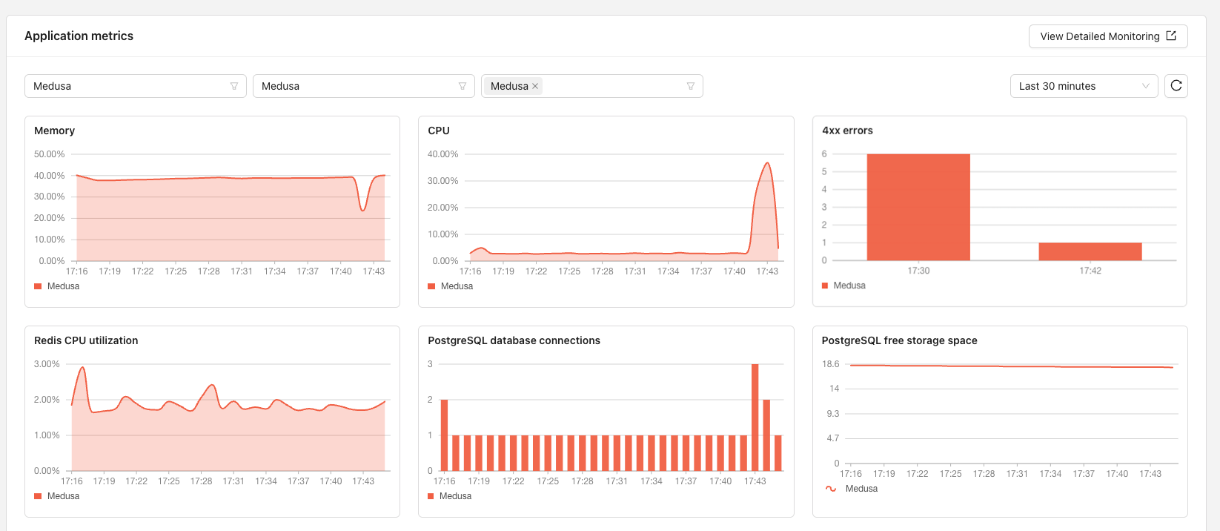Viewport: 1220px width, 531px height.
Task: Click the Application metrics heading
Action: click(79, 36)
